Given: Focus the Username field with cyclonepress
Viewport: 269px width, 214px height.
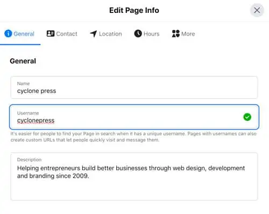Looking at the screenshot, I should point(134,117).
